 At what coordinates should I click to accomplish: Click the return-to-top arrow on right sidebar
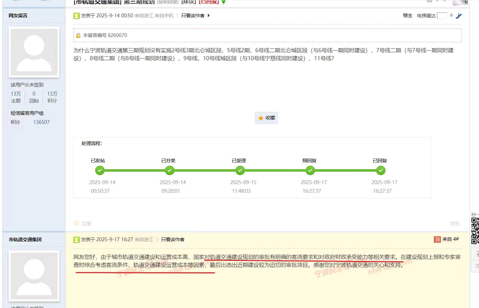pos(476,253)
